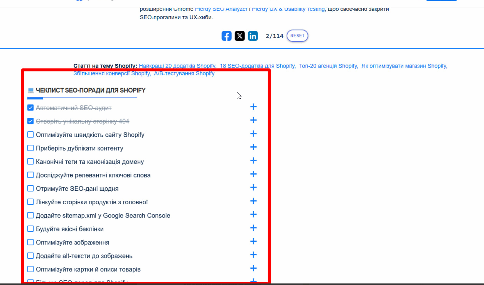Check 'Отримуйте SEO-дані щодня'
The width and height of the screenshot is (484, 285).
pos(30,188)
